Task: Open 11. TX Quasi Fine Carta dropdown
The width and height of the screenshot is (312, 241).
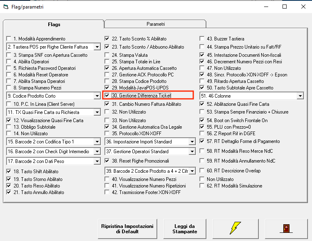Action: tap(97, 112)
